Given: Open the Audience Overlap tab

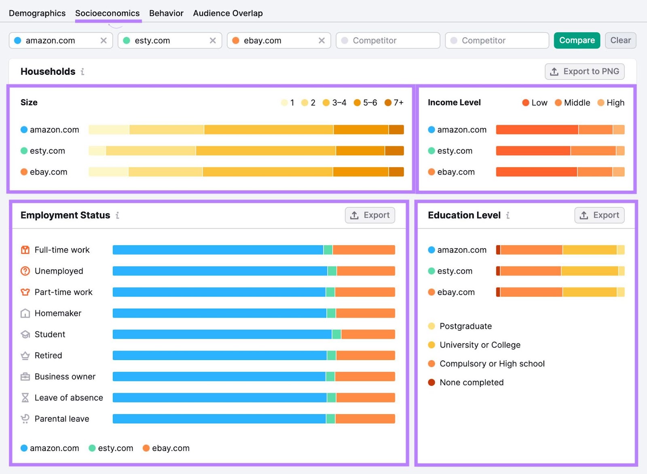Looking at the screenshot, I should (x=228, y=13).
